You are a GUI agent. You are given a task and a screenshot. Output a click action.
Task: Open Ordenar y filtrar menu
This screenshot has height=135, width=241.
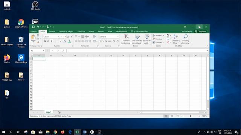[176, 39]
